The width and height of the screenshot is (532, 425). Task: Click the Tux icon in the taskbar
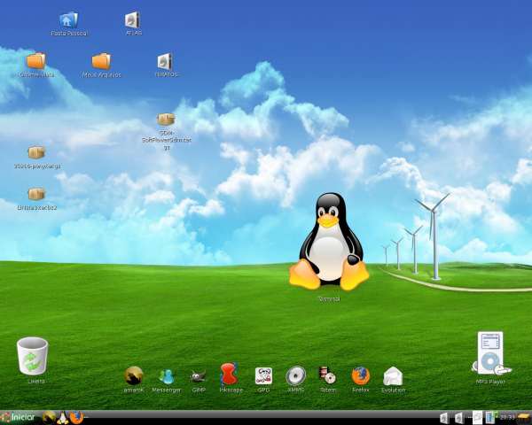(x=63, y=418)
